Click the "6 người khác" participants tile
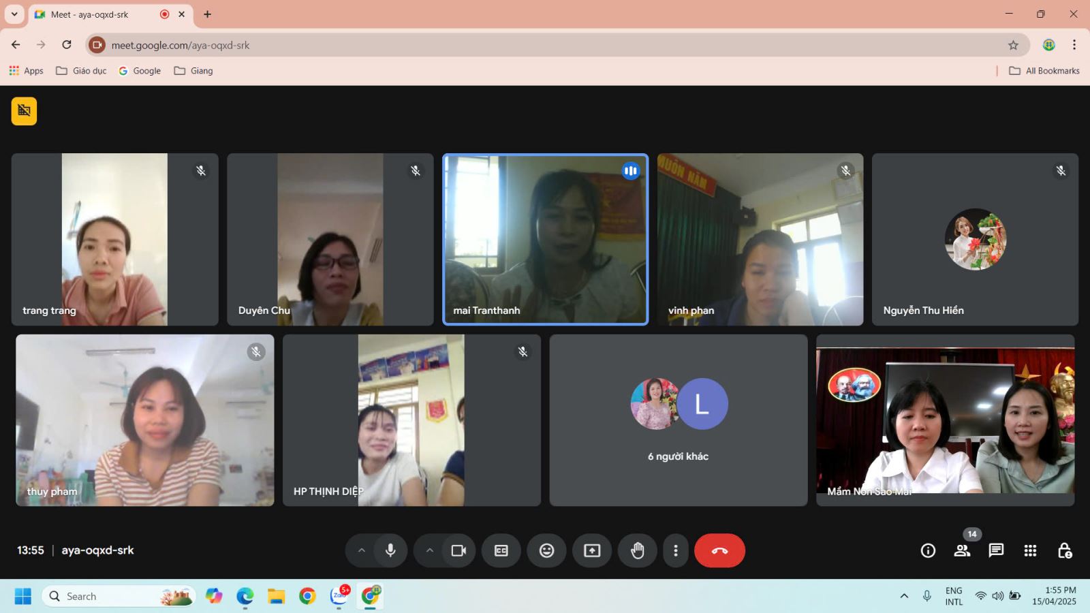This screenshot has width=1090, height=613. coord(678,420)
